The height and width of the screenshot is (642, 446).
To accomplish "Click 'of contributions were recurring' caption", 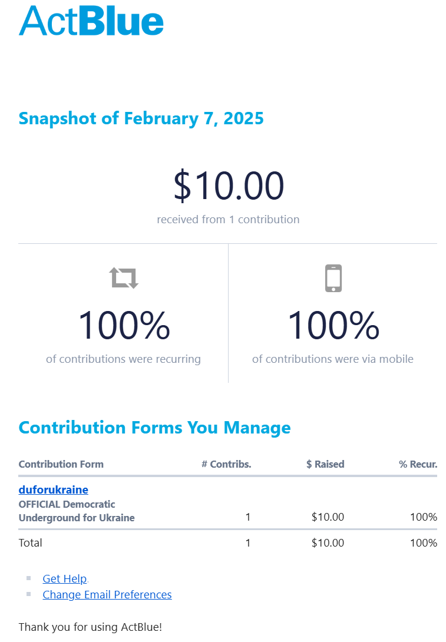I will pyautogui.click(x=123, y=359).
